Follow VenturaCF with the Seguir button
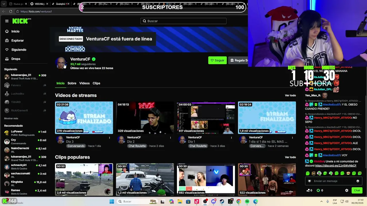The image size is (367, 206). 217,60
